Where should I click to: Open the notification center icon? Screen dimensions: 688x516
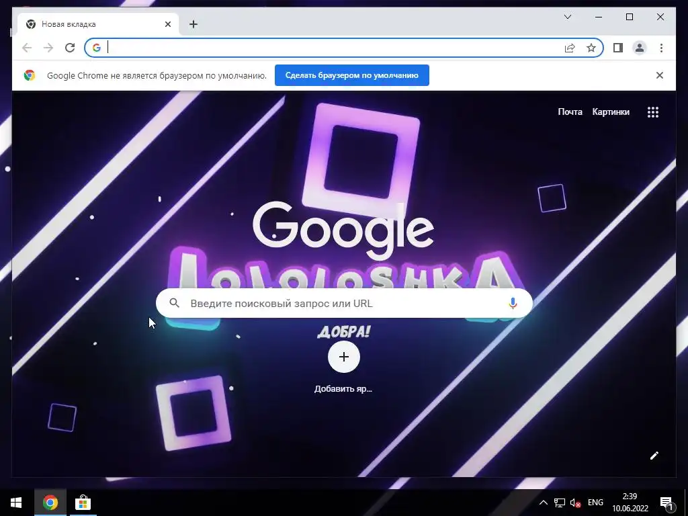(x=666, y=503)
